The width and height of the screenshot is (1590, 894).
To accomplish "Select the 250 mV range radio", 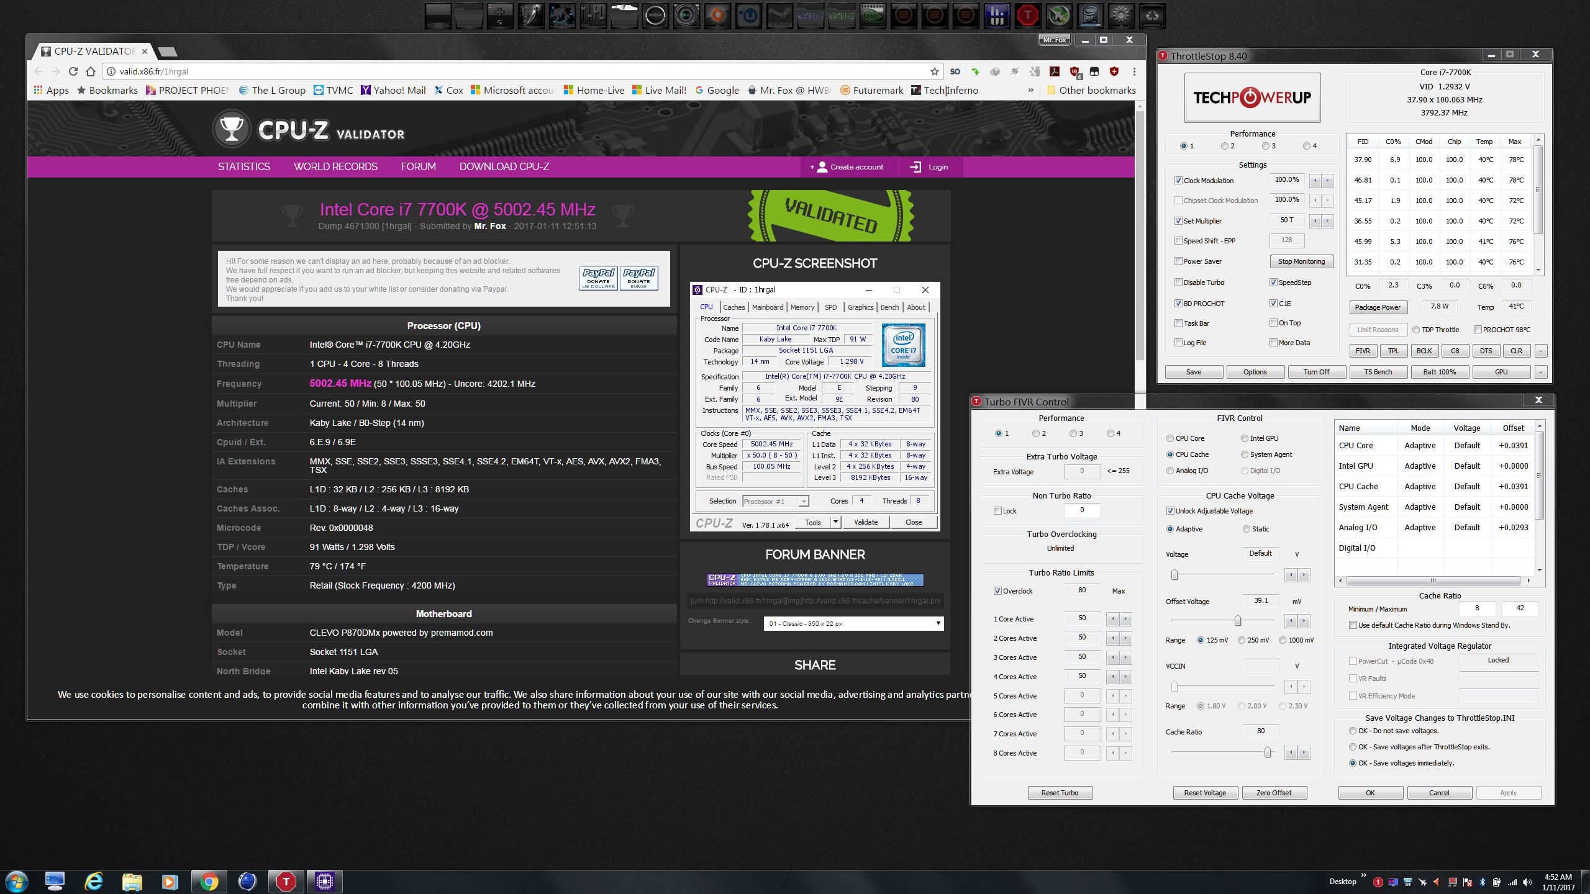I will (x=1241, y=640).
